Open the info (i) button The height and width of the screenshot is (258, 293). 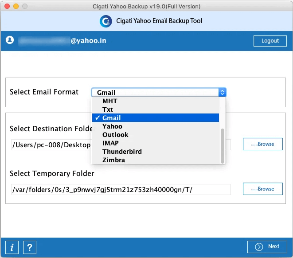tap(12, 247)
